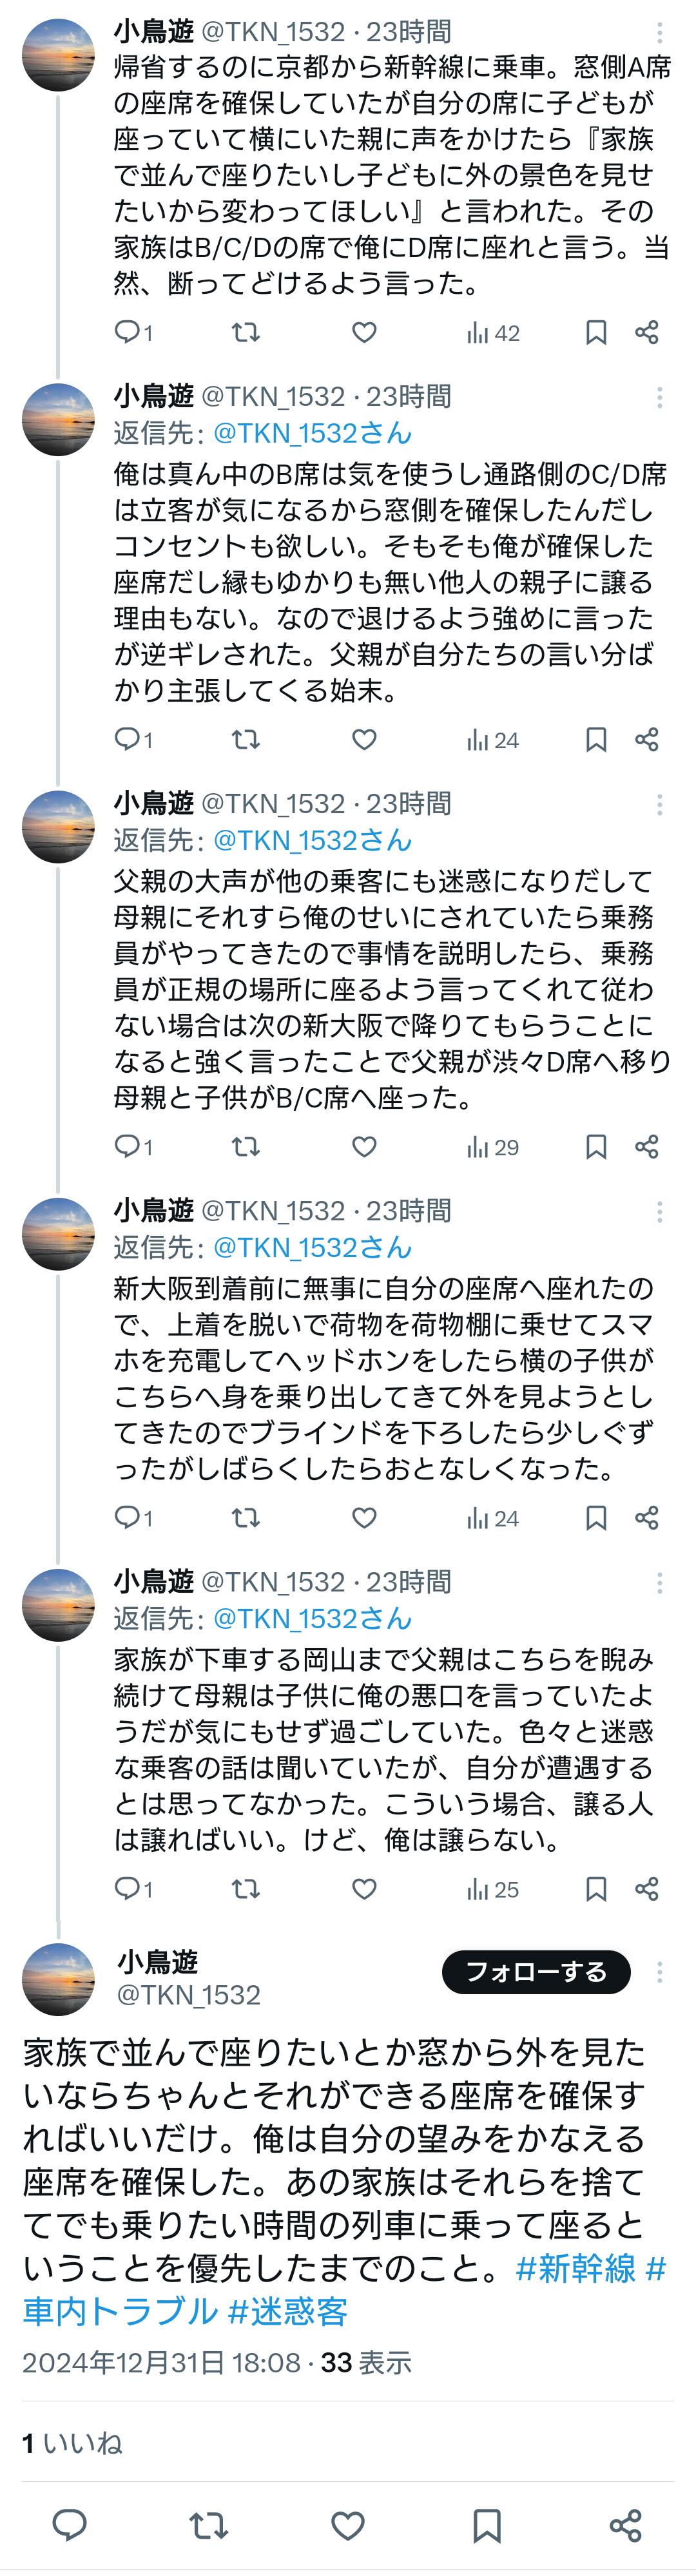
Task: Open the #迷惑客 hashtag
Action: pos(288,2312)
